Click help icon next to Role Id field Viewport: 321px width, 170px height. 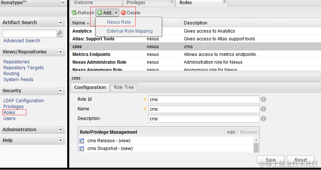(263, 99)
